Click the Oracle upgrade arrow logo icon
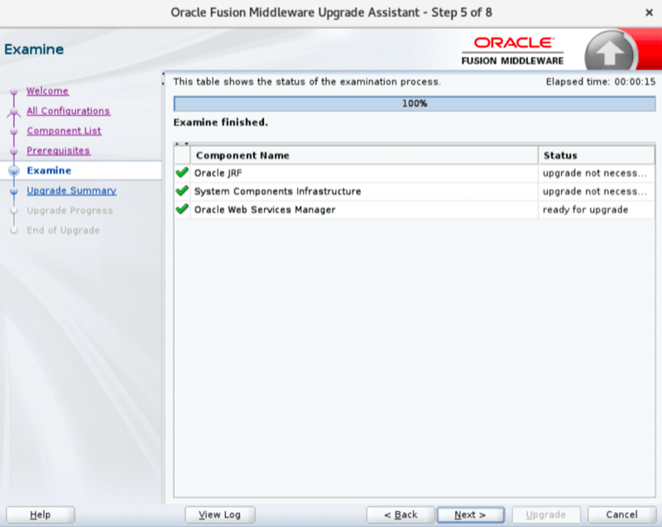Image resolution: width=662 pixels, height=527 pixels. 610,52
